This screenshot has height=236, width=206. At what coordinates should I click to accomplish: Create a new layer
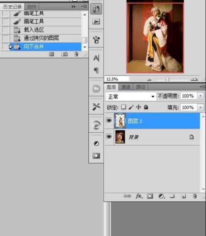[x=183, y=196]
